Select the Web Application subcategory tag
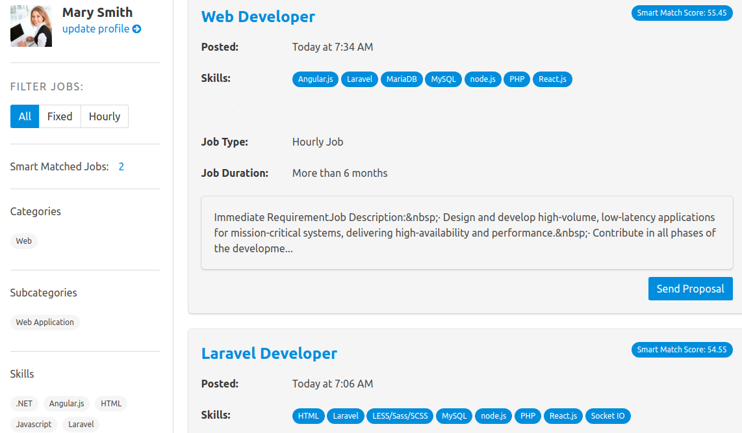This screenshot has height=433, width=742. point(45,322)
